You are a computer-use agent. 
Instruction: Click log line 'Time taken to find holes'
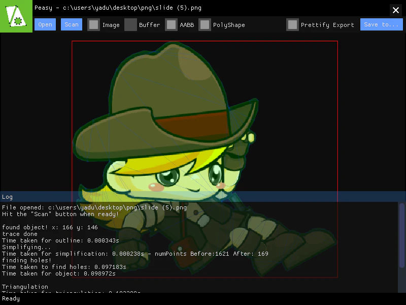tap(64, 267)
